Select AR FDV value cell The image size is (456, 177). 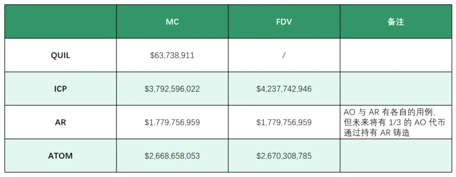tap(284, 122)
